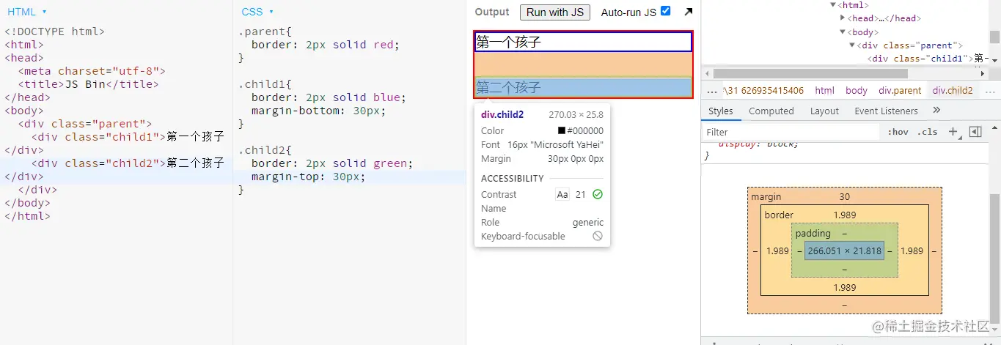Click breadcrumb left overflow ellipsis
Image resolution: width=1001 pixels, height=345 pixels.
point(712,91)
